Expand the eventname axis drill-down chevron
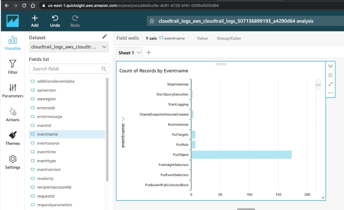The width and height of the screenshot is (344, 210). [123, 119]
